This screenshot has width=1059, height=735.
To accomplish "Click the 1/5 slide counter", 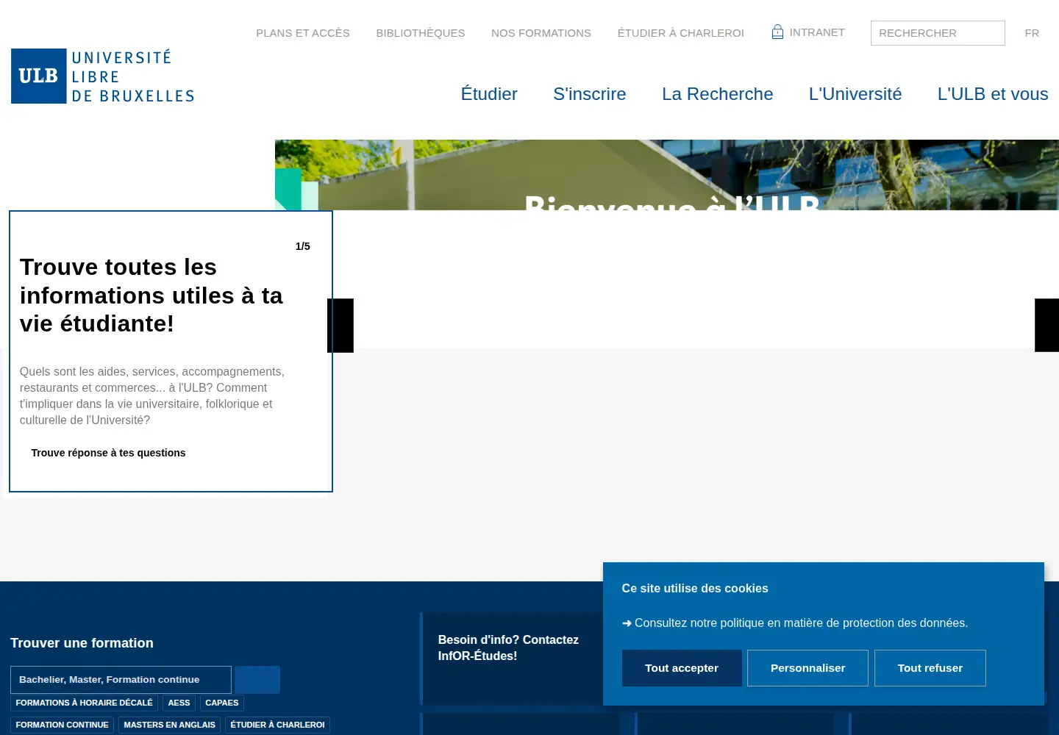I will [303, 246].
